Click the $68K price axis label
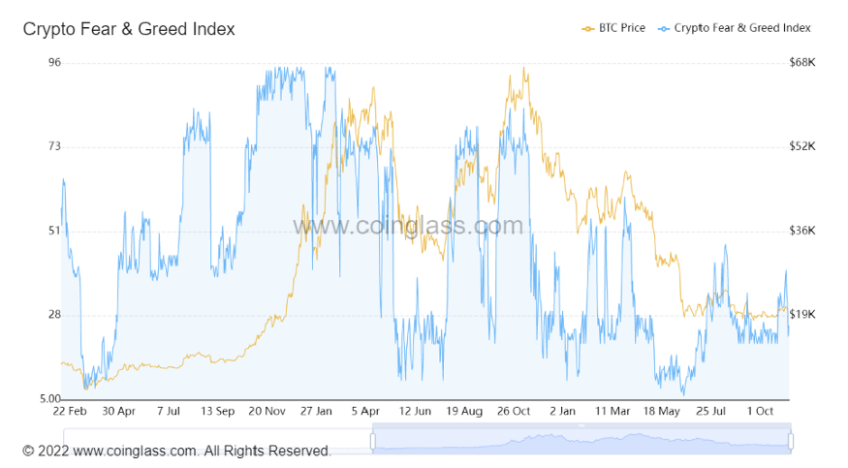The width and height of the screenshot is (848, 468). 803,63
